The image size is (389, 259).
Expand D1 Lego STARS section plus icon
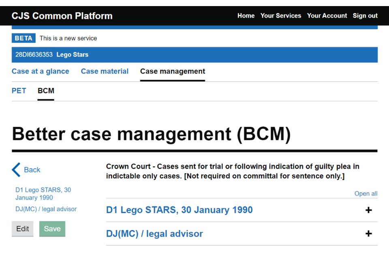pyautogui.click(x=368, y=210)
